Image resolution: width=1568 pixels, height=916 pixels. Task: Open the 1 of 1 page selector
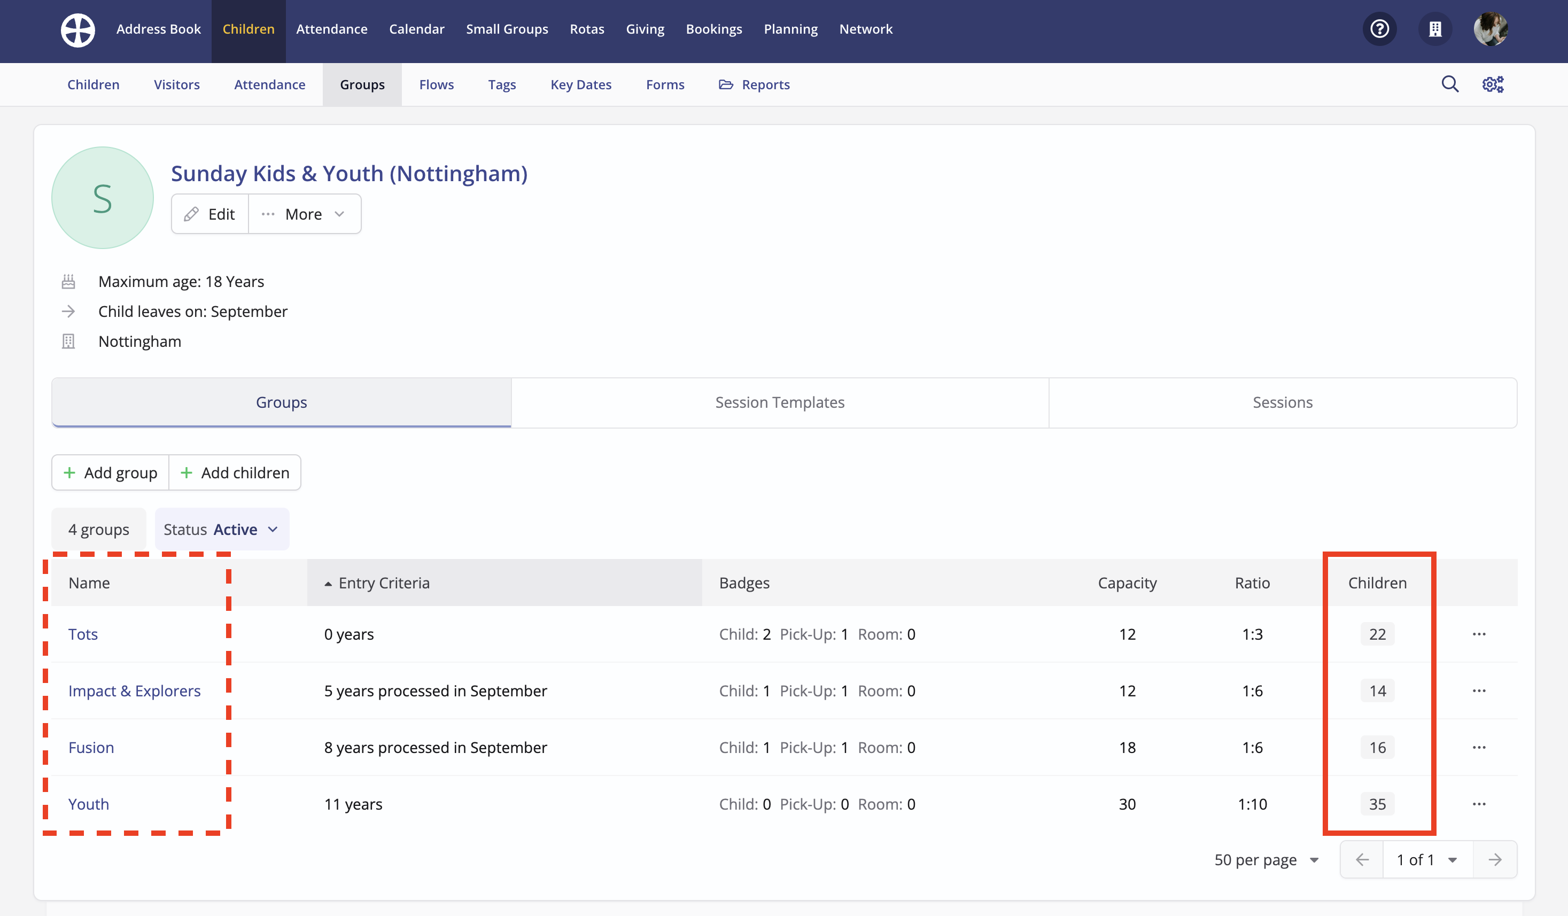click(1427, 860)
